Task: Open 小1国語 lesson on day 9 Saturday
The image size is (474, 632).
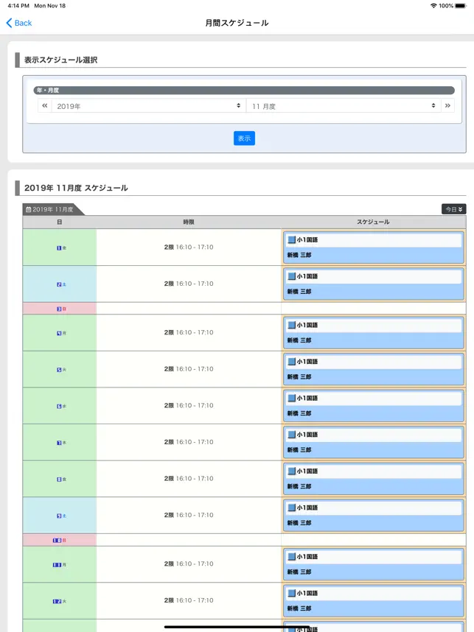Action: tap(373, 515)
